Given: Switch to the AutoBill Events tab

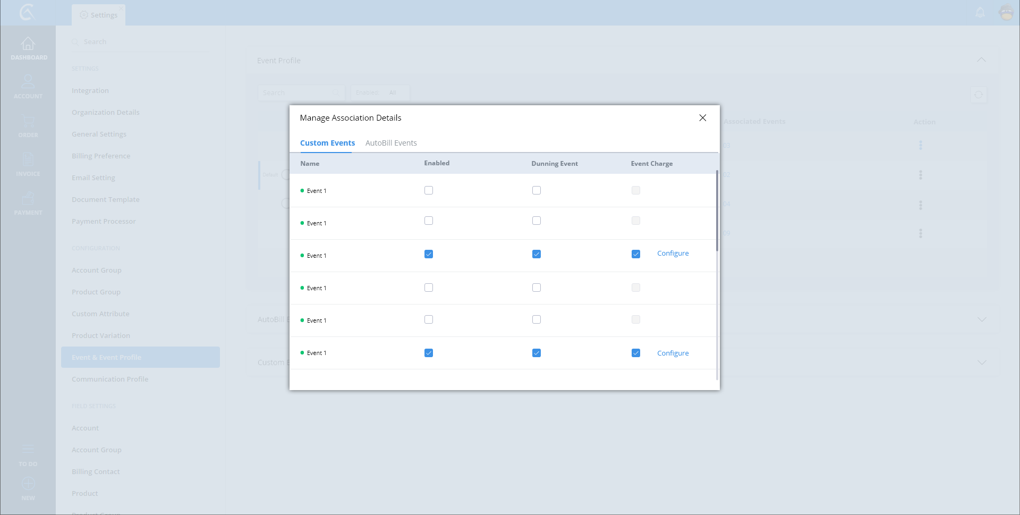Looking at the screenshot, I should click(391, 143).
